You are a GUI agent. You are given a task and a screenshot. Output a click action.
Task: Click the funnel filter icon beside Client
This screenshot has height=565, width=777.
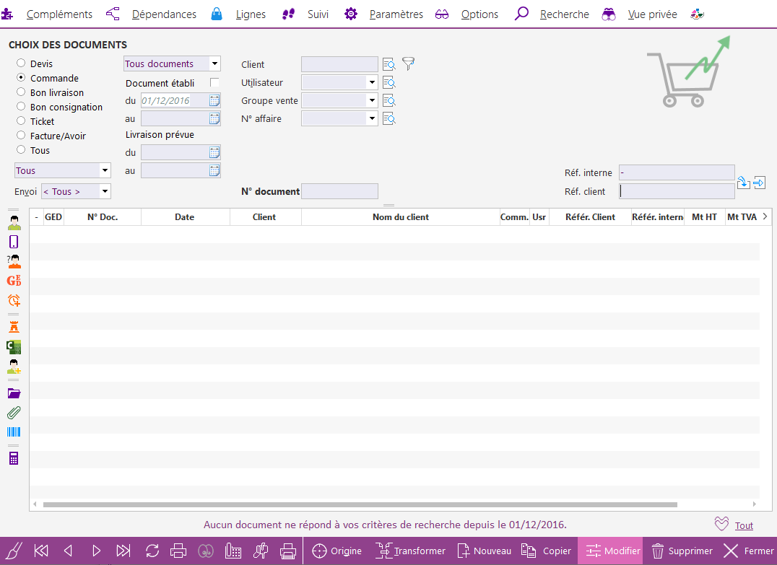(x=409, y=64)
